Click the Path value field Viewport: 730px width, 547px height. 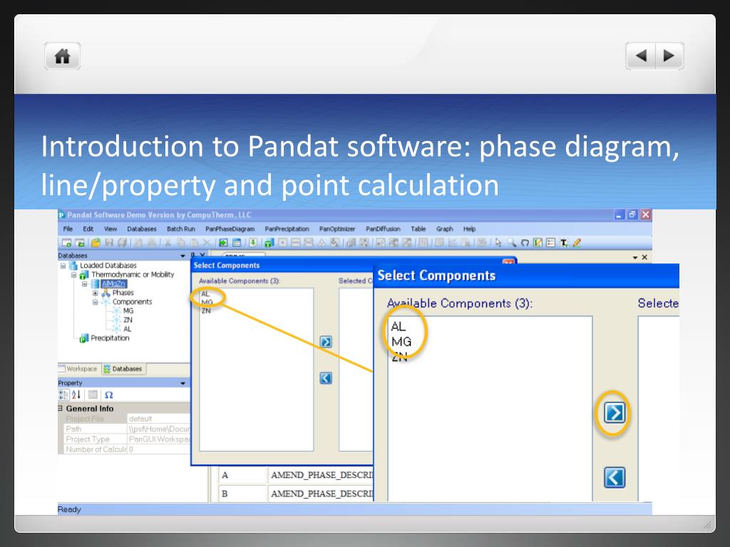[158, 429]
